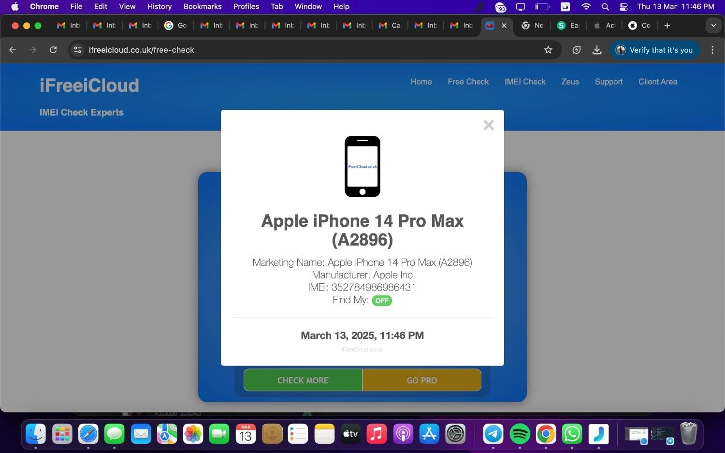The width and height of the screenshot is (725, 453).
Task: Click the CHECK MORE green button
Action: point(303,380)
